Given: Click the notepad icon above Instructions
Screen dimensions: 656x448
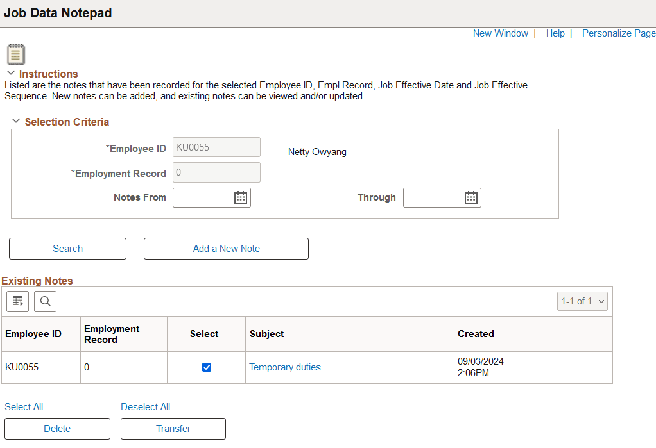Looking at the screenshot, I should pyautogui.click(x=15, y=54).
